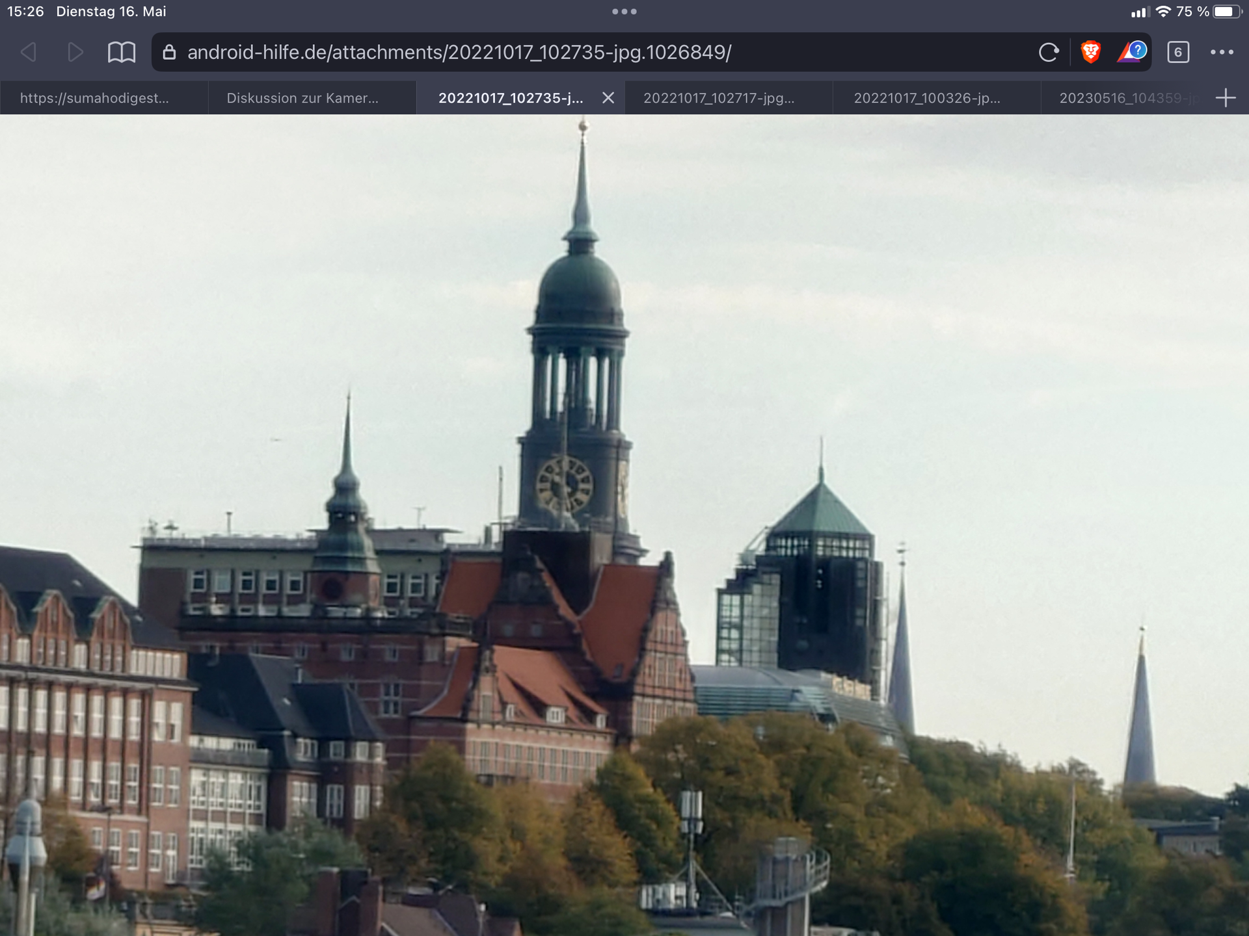
Task: Tap the forward navigation arrow
Action: tap(75, 52)
